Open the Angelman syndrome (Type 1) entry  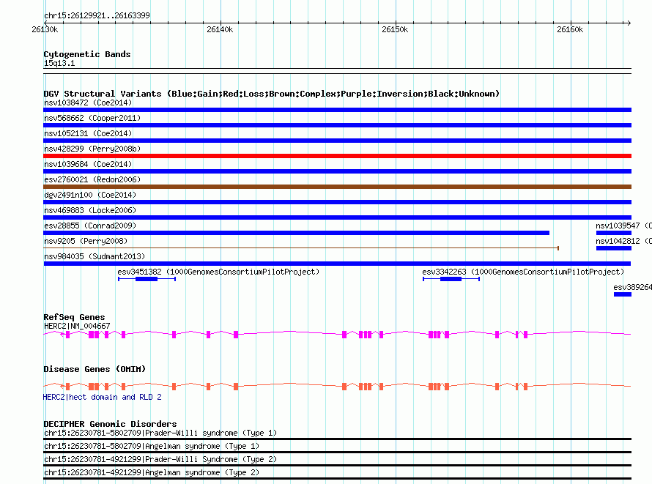click(x=152, y=446)
